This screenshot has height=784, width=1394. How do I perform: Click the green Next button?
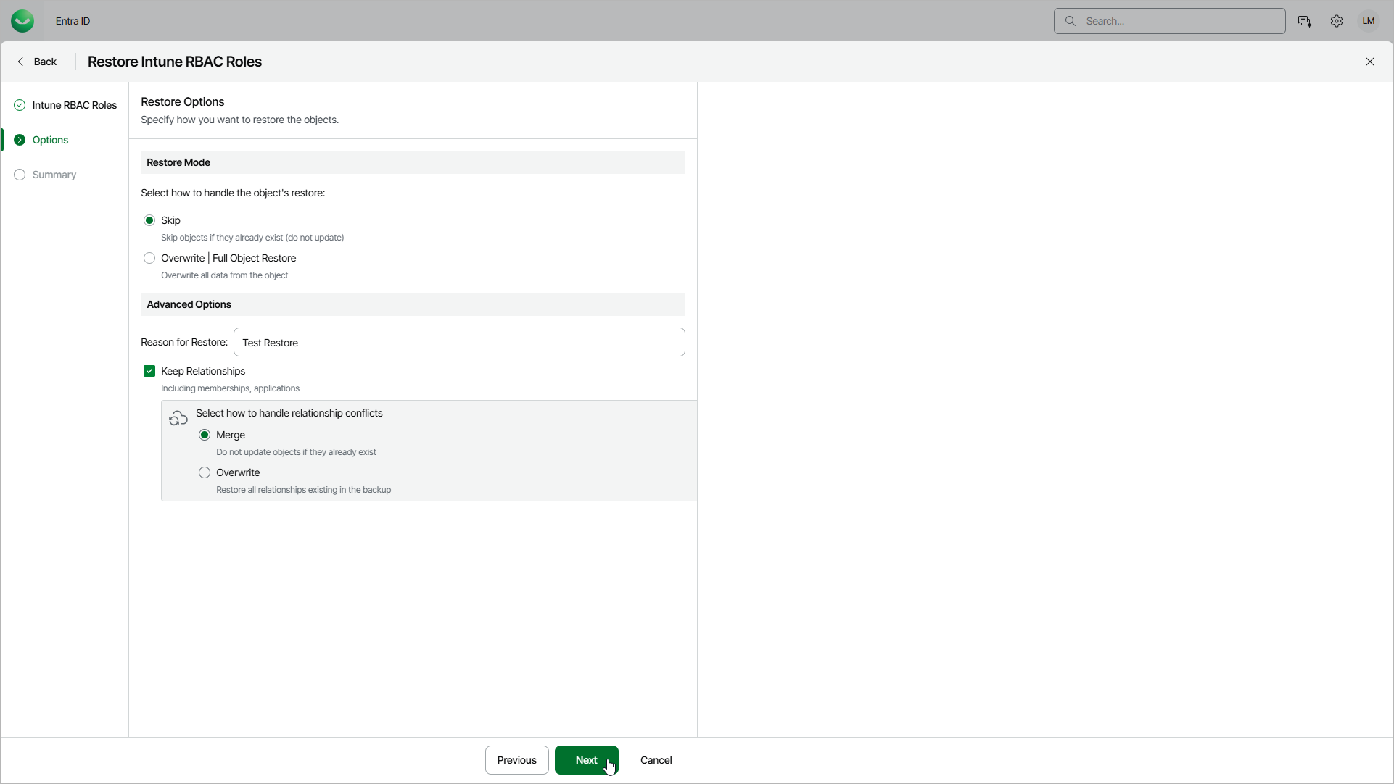tap(587, 760)
